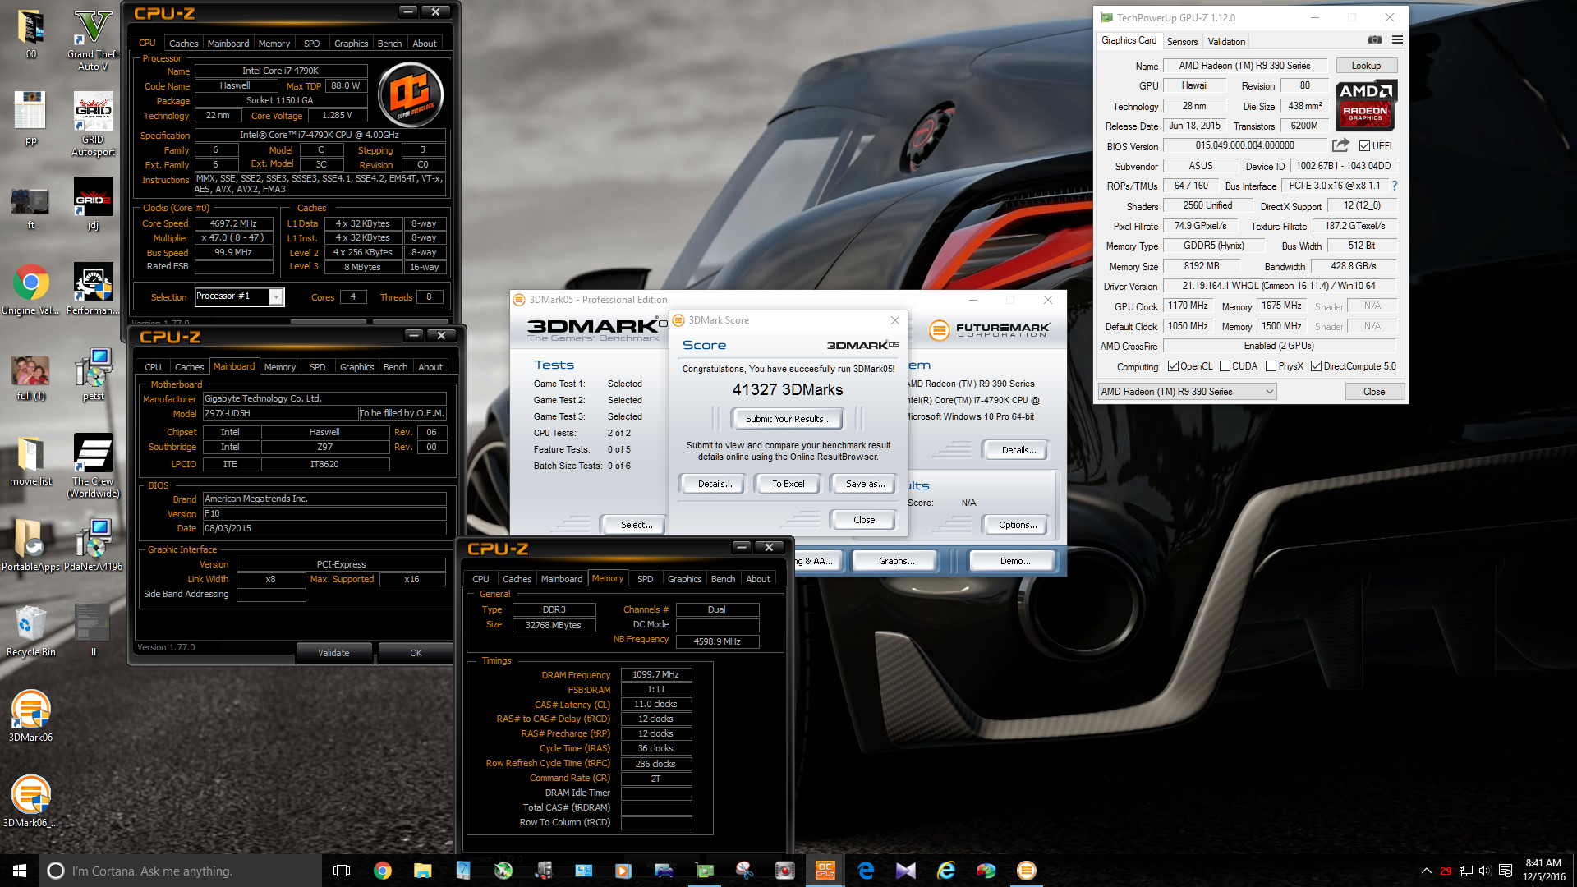Click the Options button in 3DMark05
The width and height of the screenshot is (1577, 887).
1017,525
